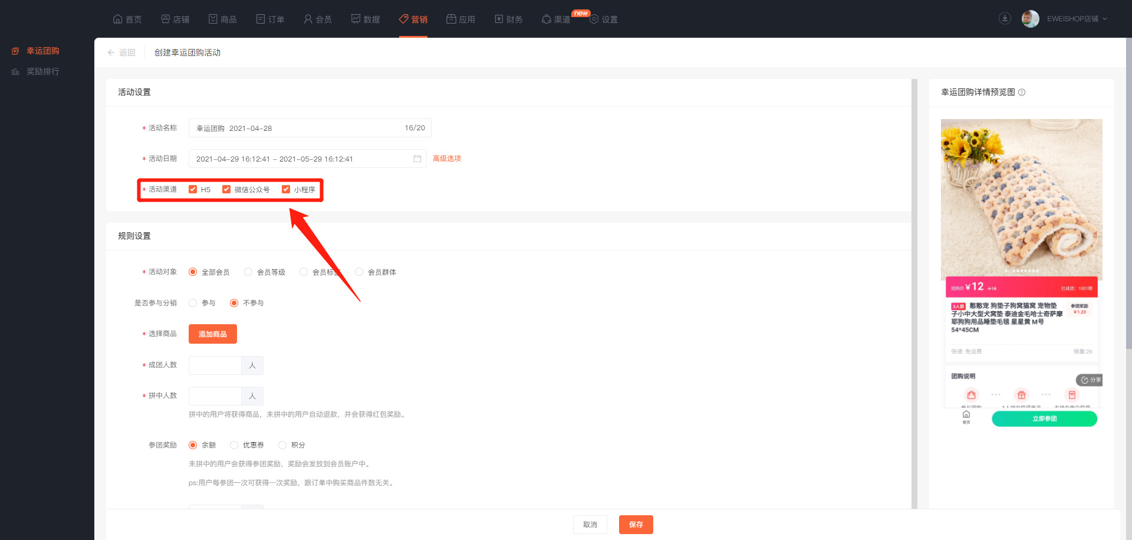Click the download icon in top bar
This screenshot has width=1132, height=540.
point(1005,19)
